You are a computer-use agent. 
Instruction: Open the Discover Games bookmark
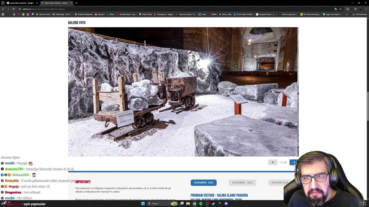186,14
